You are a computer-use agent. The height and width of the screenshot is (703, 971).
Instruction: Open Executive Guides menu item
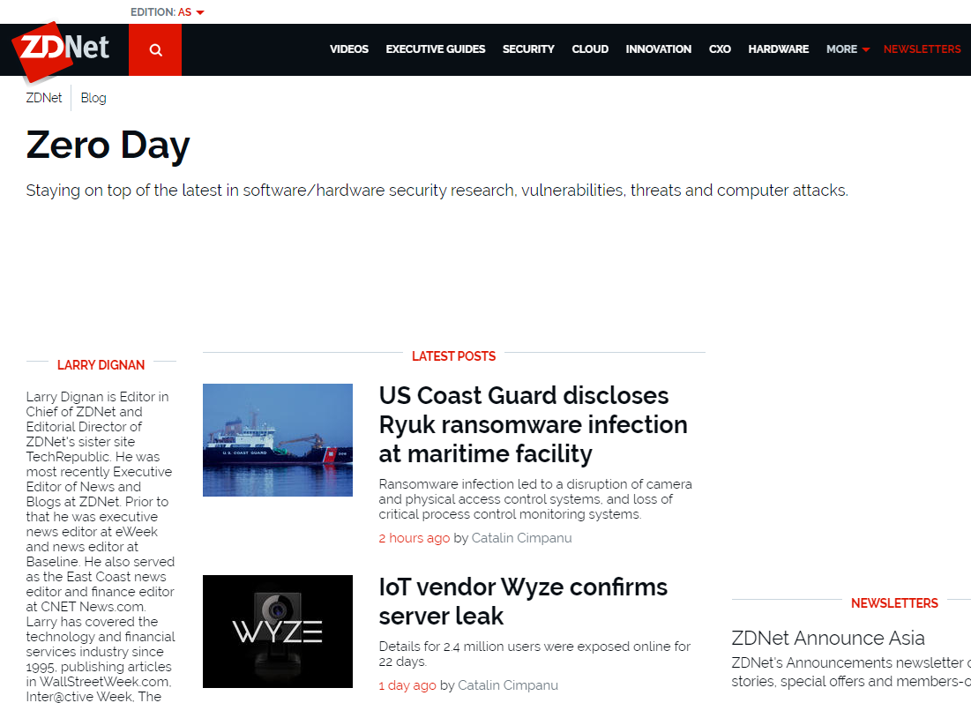(436, 49)
